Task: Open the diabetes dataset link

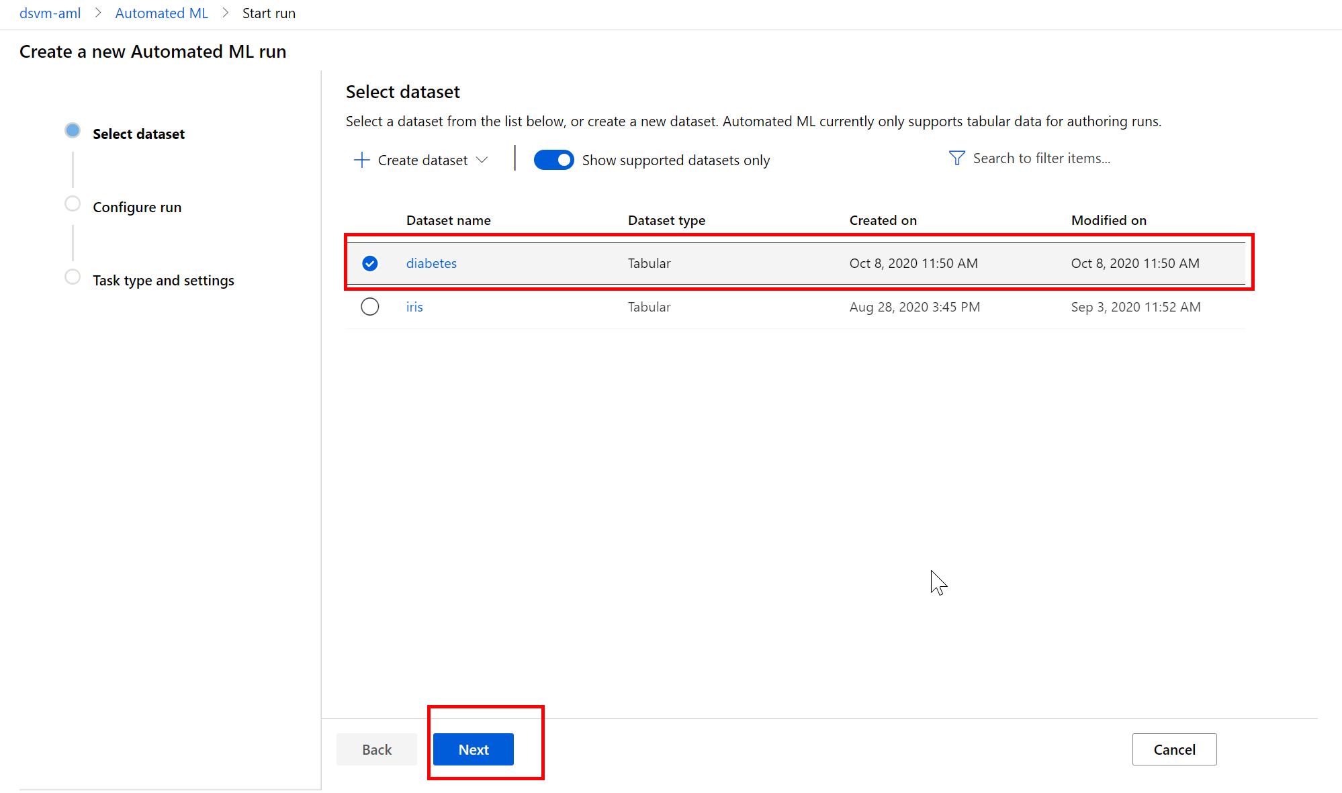Action: (x=431, y=263)
